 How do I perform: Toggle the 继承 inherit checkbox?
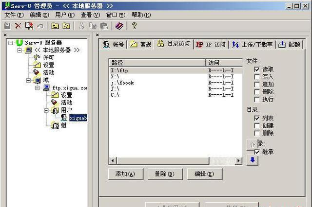[257, 152]
